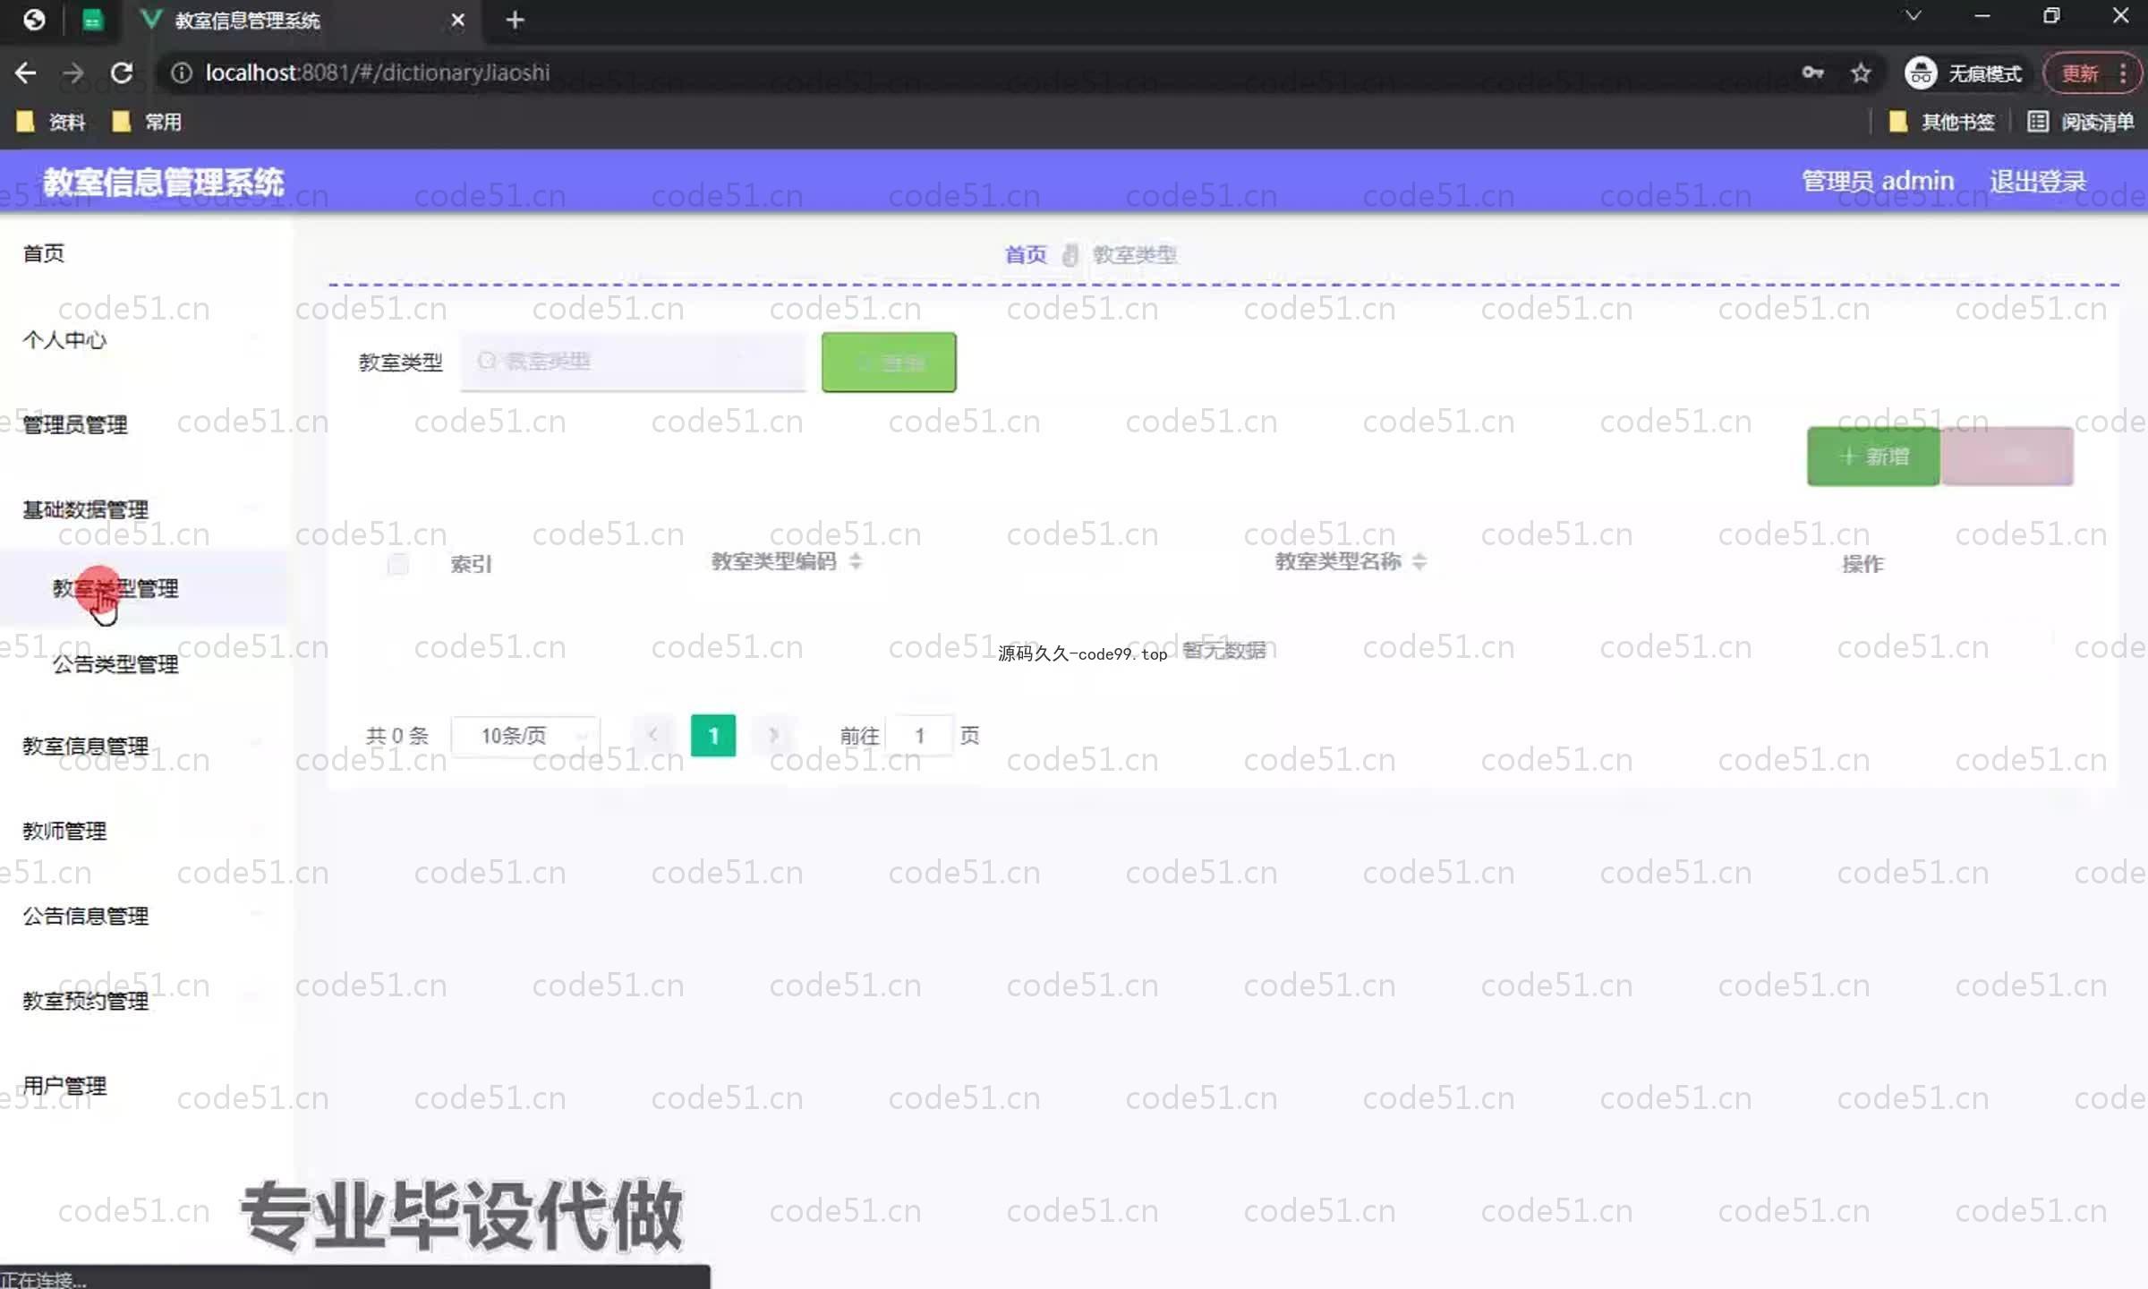Click the 教室信息管理系统 header title
This screenshot has width=2148, height=1289.
pos(164,182)
